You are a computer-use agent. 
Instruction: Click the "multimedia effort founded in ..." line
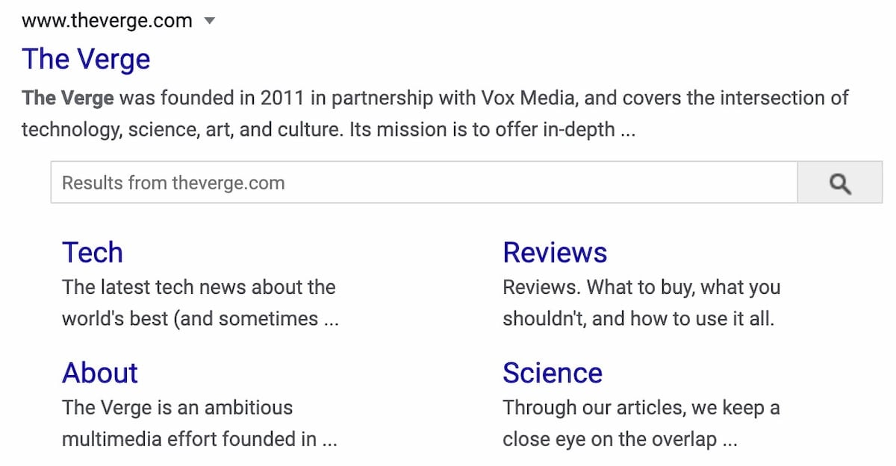tap(199, 439)
